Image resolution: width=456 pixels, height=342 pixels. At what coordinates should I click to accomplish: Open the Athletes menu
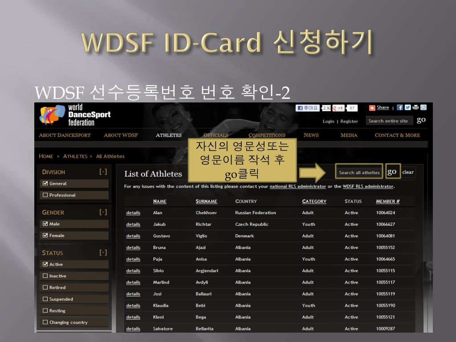click(169, 135)
